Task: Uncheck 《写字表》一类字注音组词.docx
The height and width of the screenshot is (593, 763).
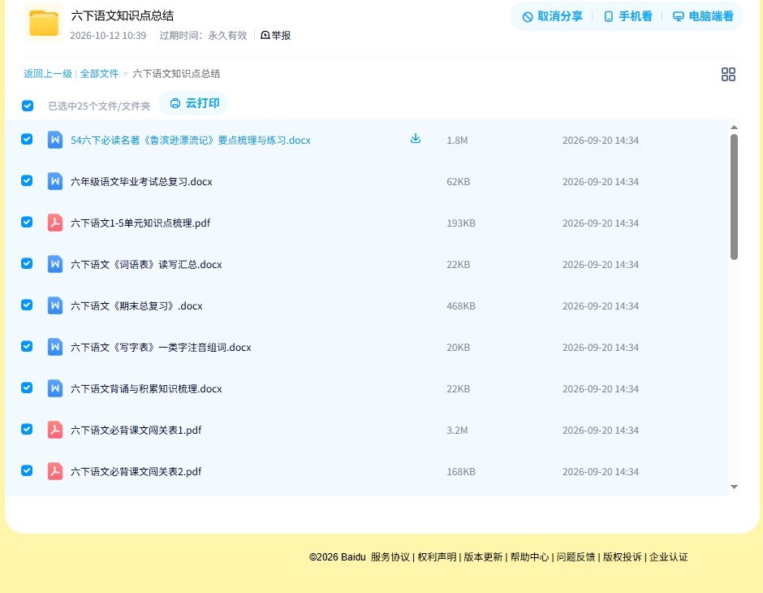Action: [27, 346]
